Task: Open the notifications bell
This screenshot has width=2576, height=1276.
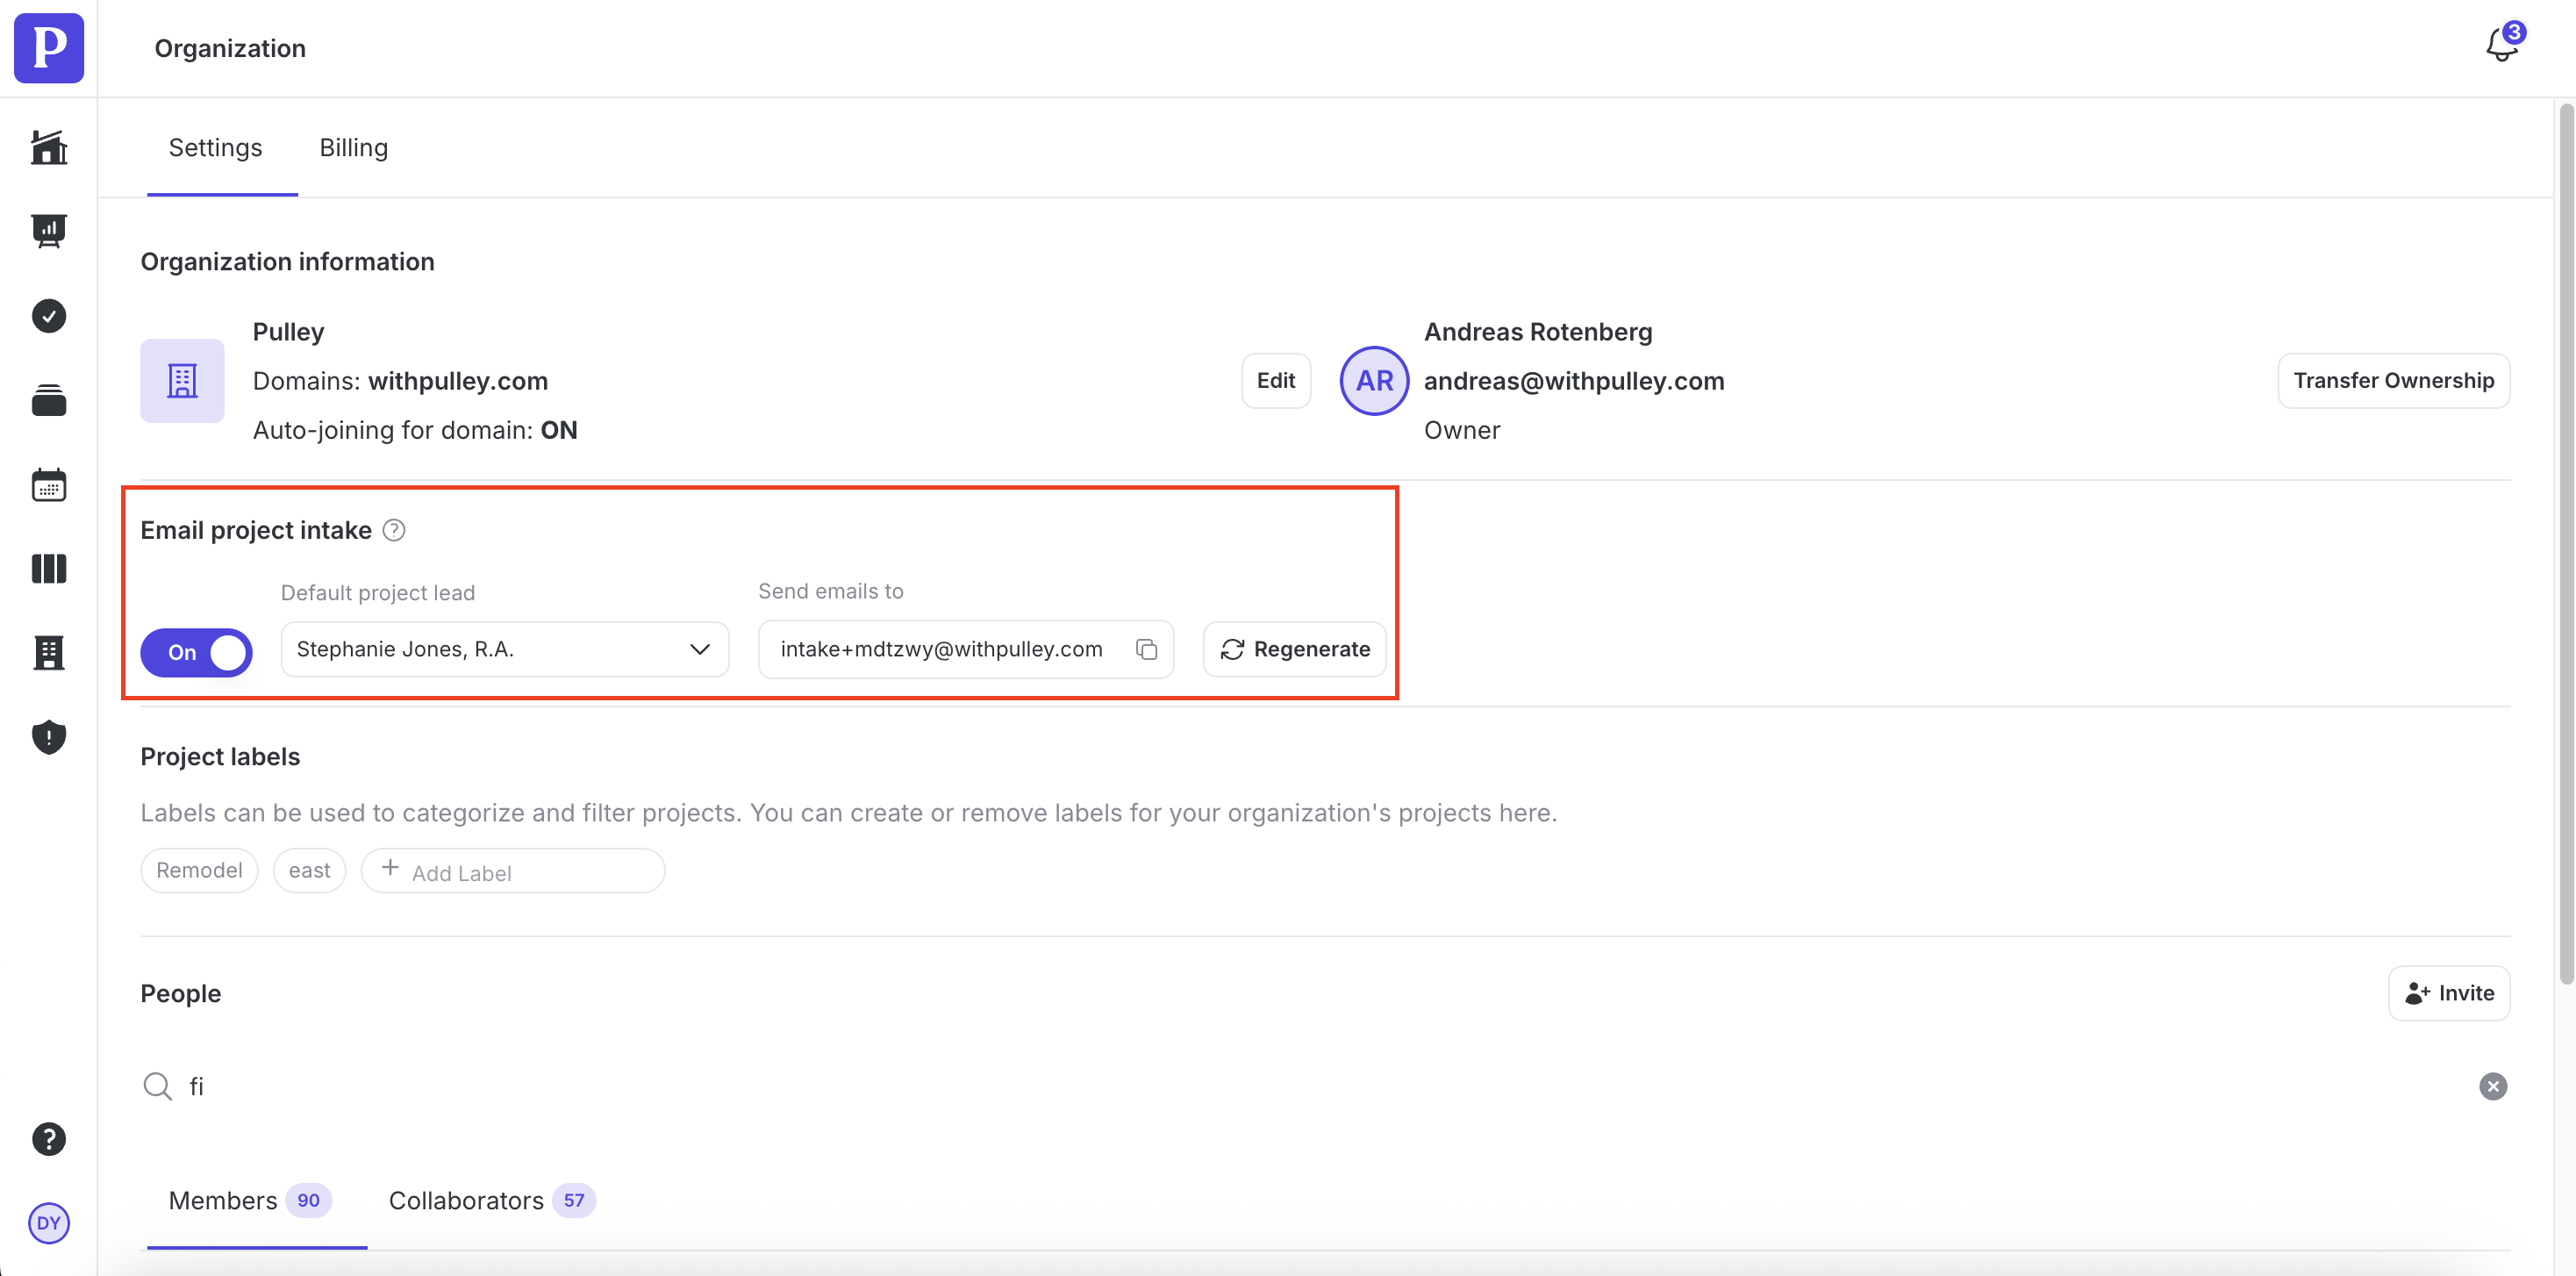Action: click(x=2501, y=46)
